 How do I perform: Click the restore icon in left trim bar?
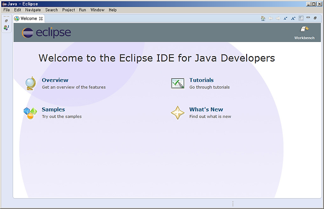click(x=6, y=21)
